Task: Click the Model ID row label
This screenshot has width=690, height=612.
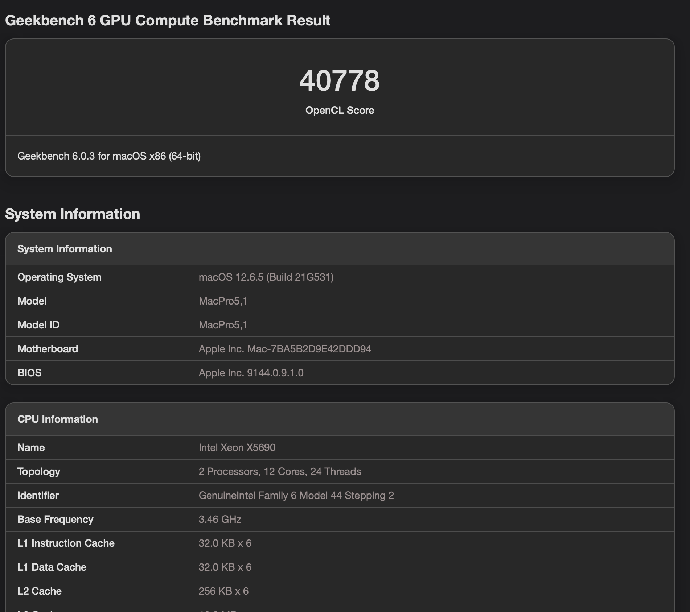Action: tap(38, 325)
